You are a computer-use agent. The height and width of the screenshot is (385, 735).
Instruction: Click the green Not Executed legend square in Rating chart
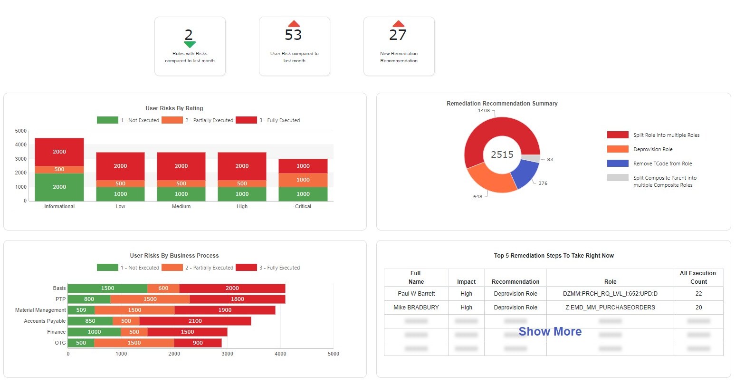(107, 120)
